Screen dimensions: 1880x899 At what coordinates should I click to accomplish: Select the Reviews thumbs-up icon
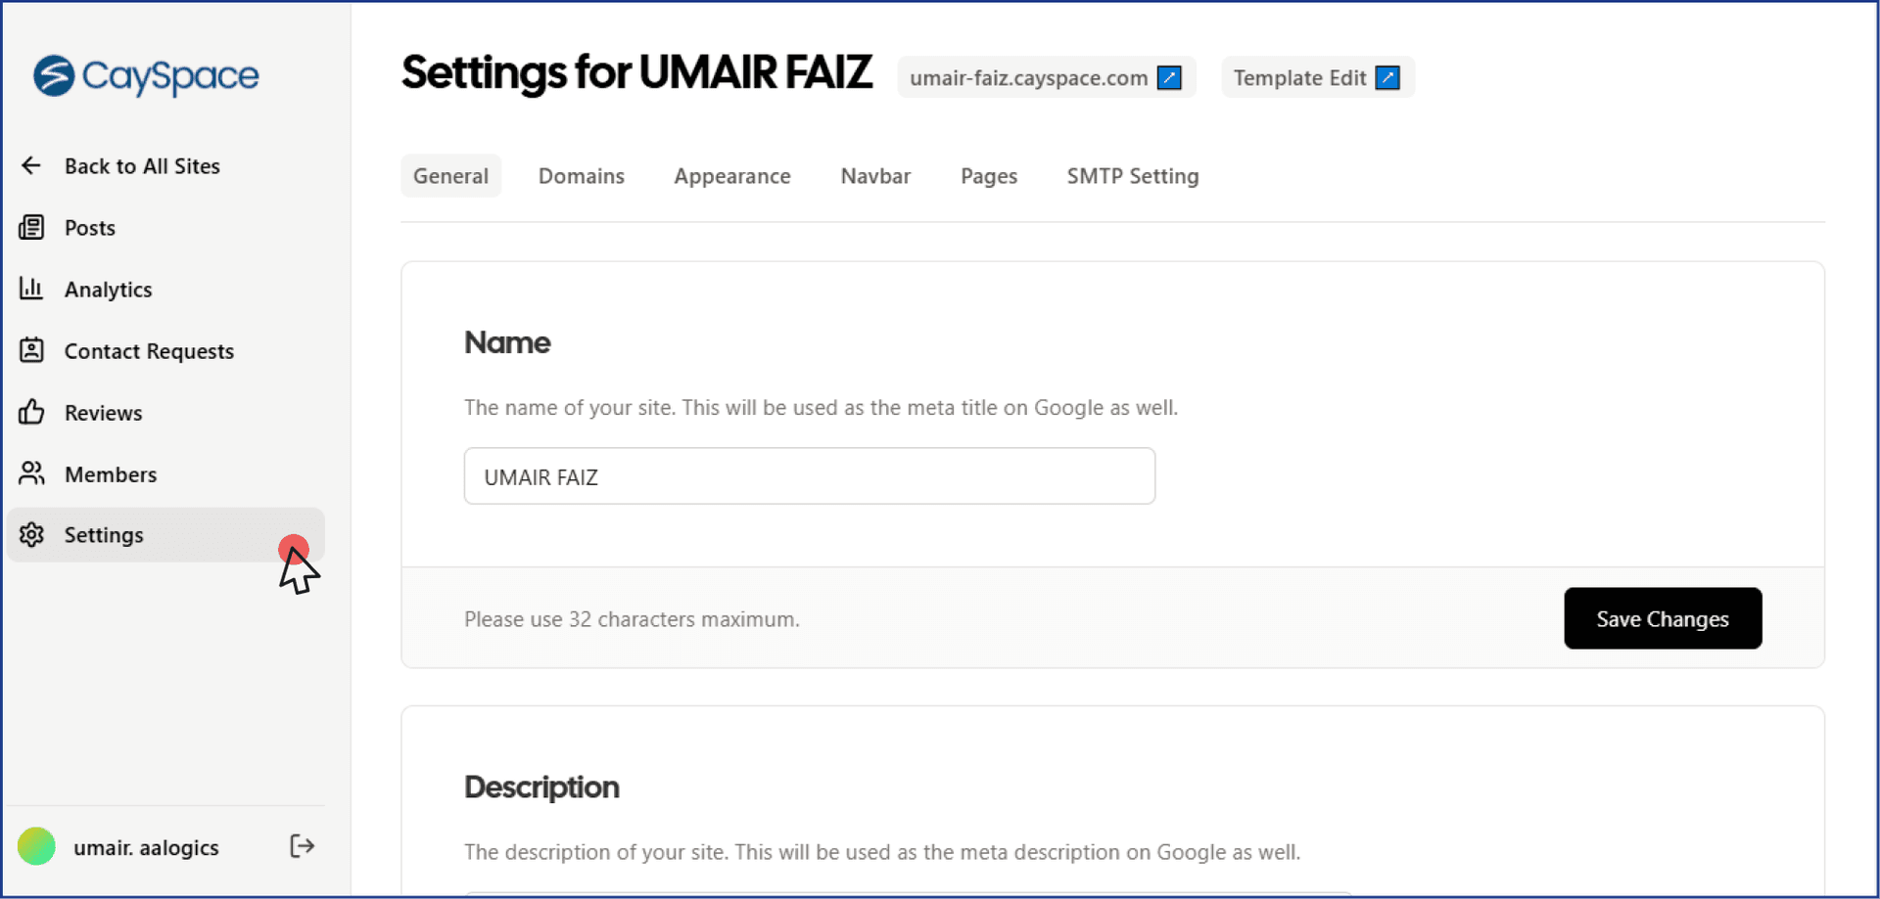pos(32,412)
